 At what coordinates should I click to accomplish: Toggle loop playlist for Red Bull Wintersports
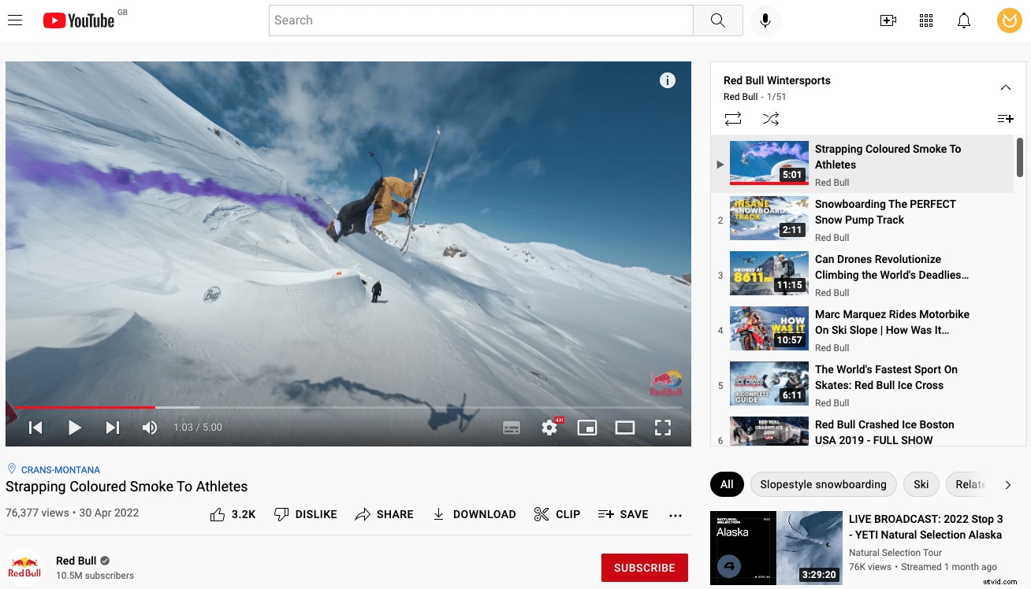point(733,118)
